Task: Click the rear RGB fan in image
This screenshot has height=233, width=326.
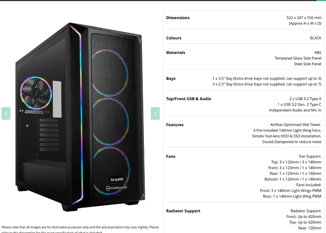Action: (36, 93)
